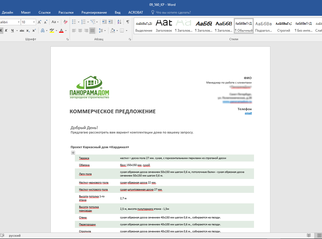This screenshot has width=322, height=239.
Task: Toggle the show paragraph marks pilcrow
Action: pos(128,22)
